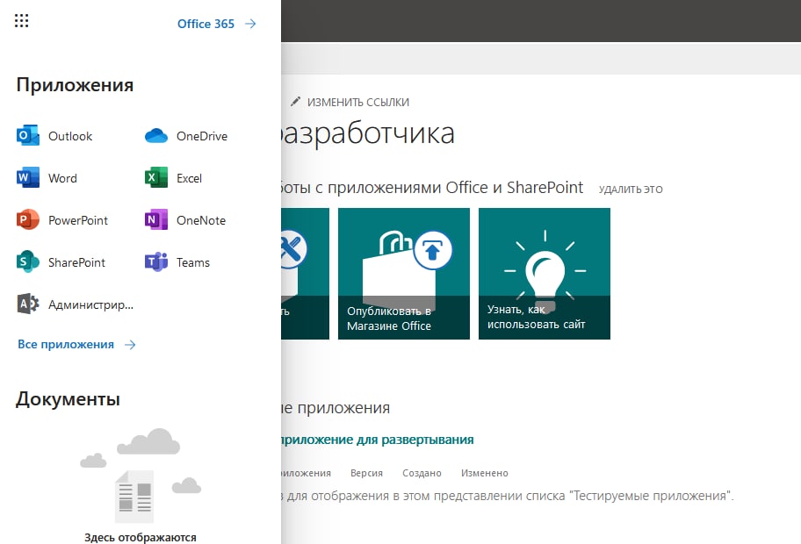
Task: Open the Опубликовать в Магазине Office tile
Action: 403,274
